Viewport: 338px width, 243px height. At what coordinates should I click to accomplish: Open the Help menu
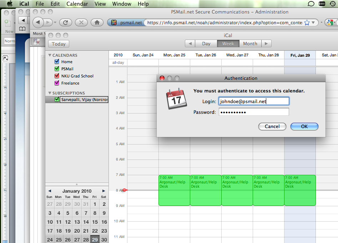(x=143, y=4)
